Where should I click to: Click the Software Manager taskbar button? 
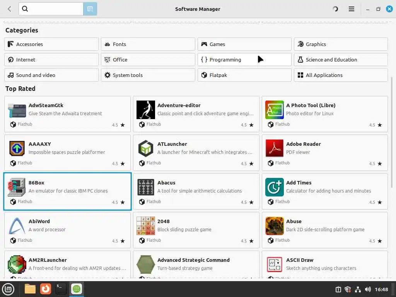pos(77,289)
